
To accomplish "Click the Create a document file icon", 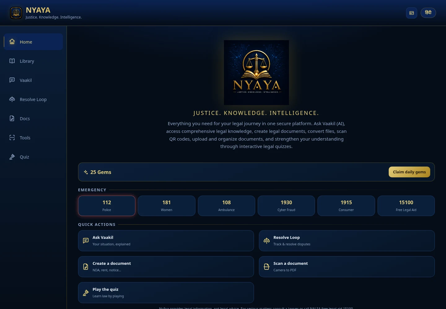I will coord(86,267).
